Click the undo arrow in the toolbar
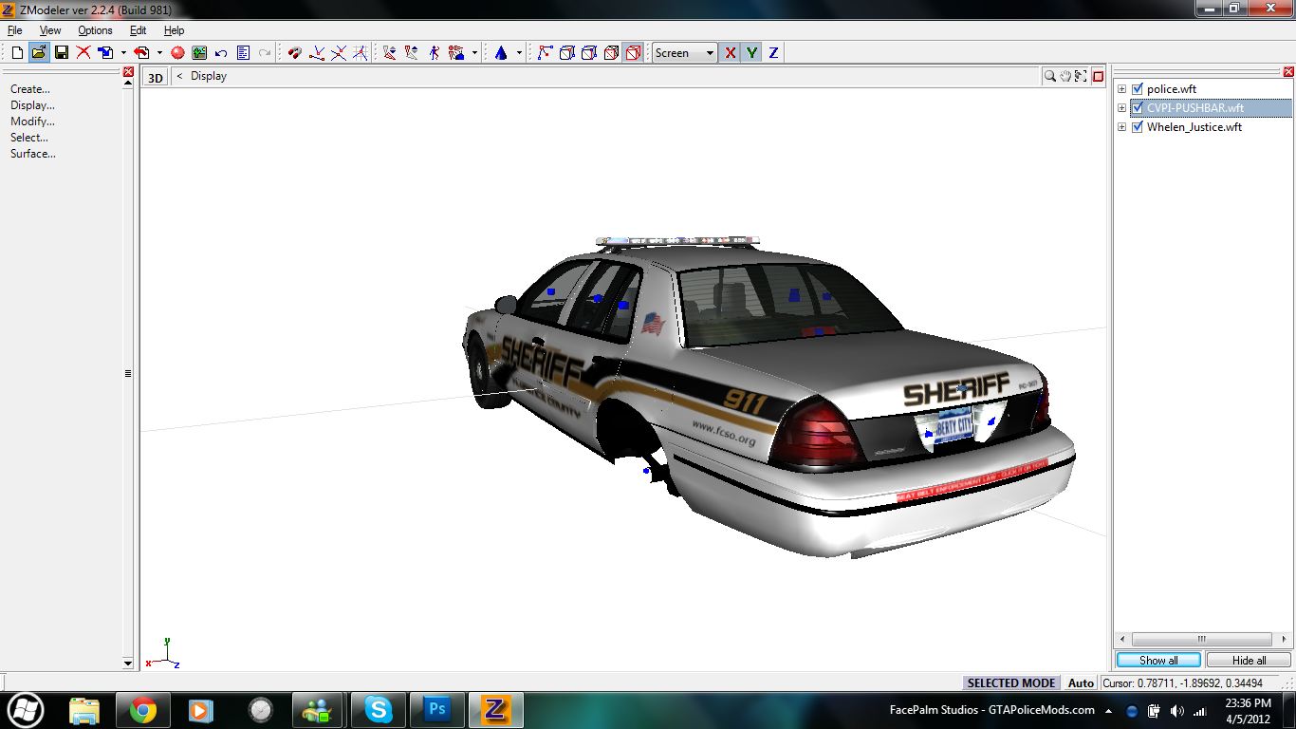The width and height of the screenshot is (1296, 729). click(221, 53)
